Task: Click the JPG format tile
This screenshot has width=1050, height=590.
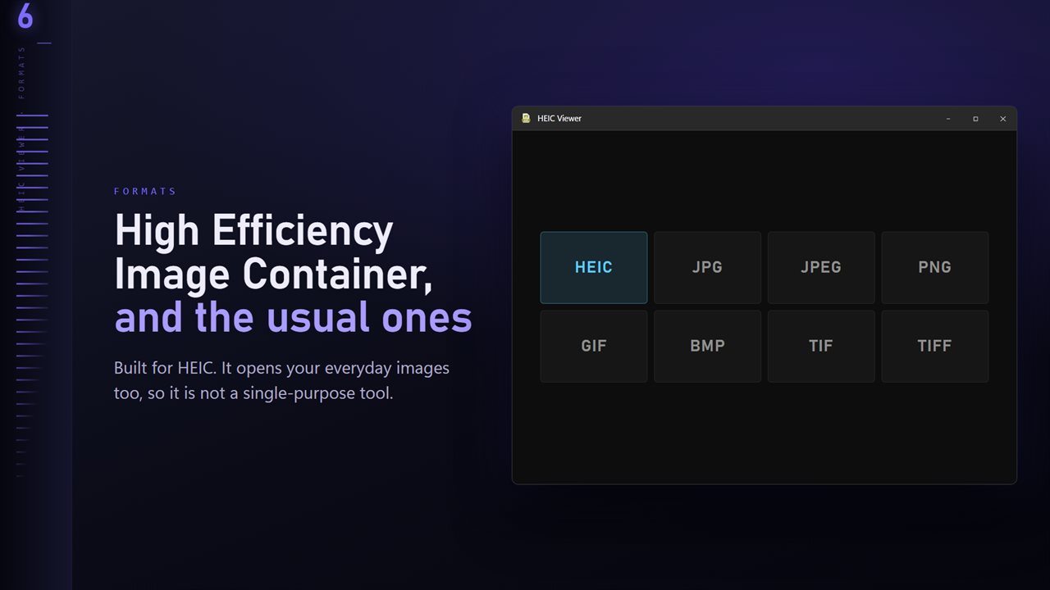Action: [x=707, y=267]
